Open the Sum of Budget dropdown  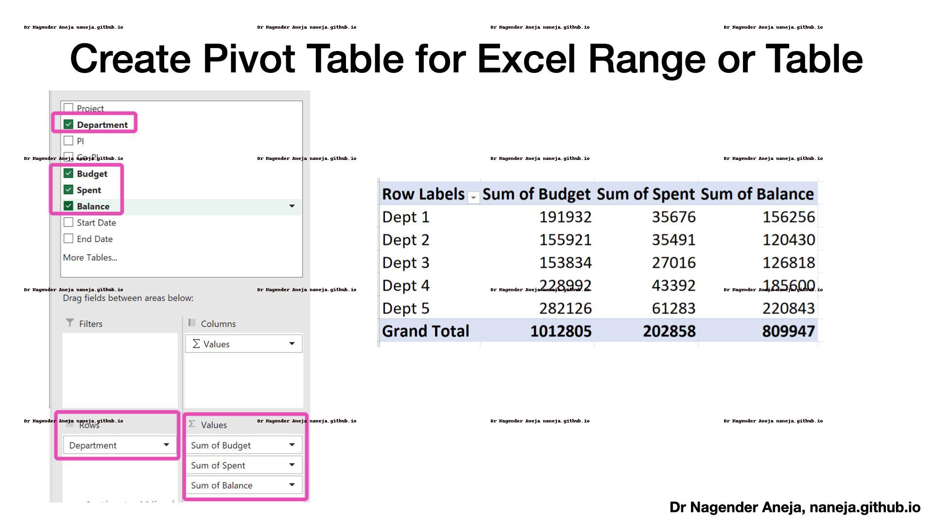pyautogui.click(x=292, y=445)
